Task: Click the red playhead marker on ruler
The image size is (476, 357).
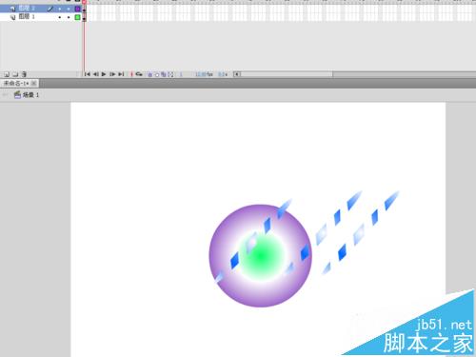Action: click(84, 2)
